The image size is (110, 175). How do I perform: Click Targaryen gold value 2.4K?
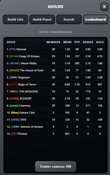coord(100,77)
